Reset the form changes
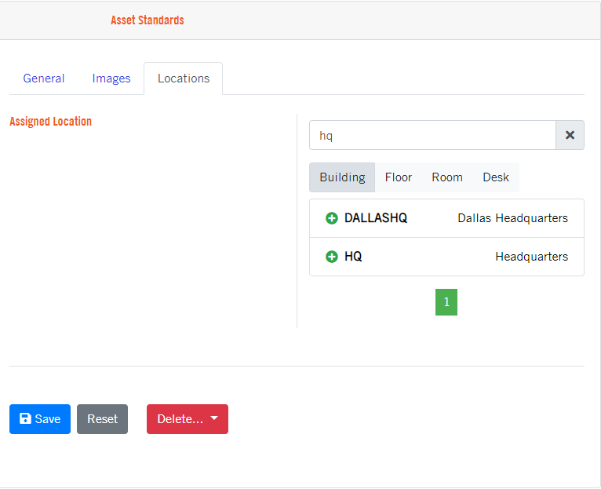The image size is (601, 489). tap(102, 419)
